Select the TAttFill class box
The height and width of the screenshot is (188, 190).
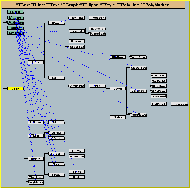15,12
